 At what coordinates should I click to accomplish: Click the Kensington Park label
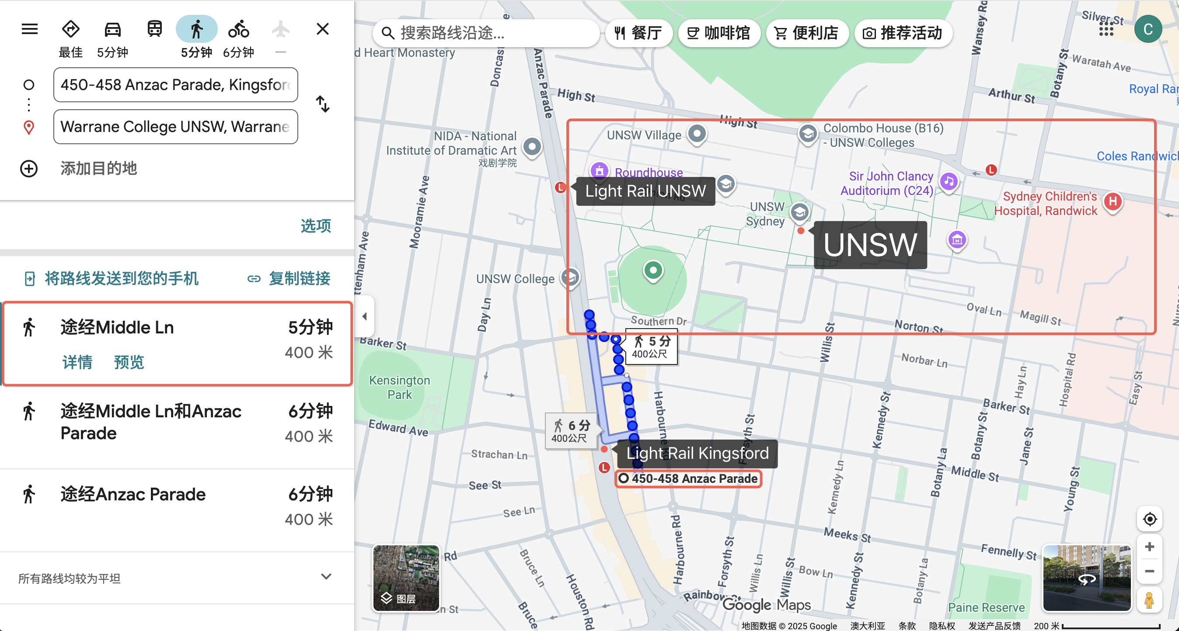pyautogui.click(x=400, y=387)
